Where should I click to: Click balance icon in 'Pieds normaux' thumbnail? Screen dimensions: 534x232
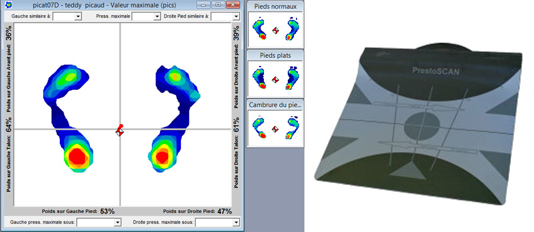(276, 30)
